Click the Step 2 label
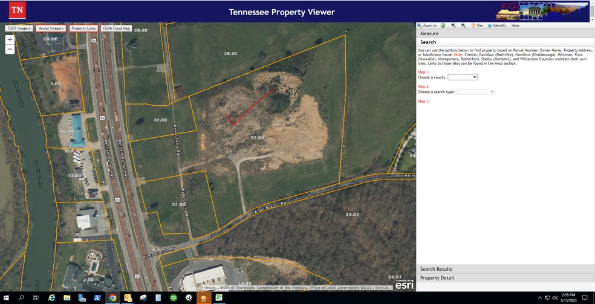Viewport: 595px width, 304px height. click(423, 86)
